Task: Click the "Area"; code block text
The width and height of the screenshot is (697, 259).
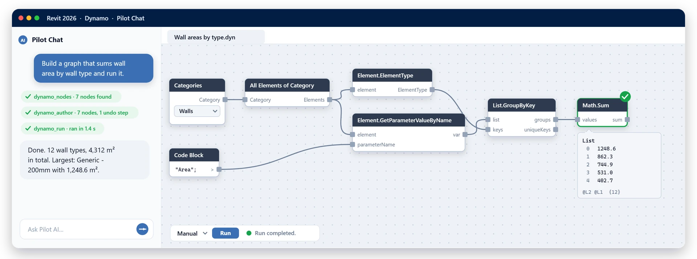Action: 186,170
